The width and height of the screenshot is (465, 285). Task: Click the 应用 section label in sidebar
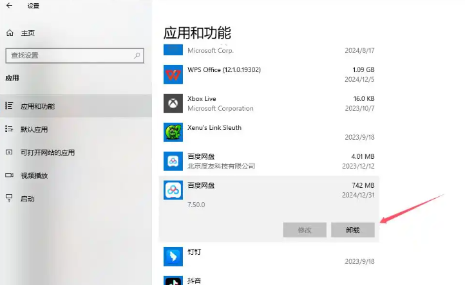point(12,78)
